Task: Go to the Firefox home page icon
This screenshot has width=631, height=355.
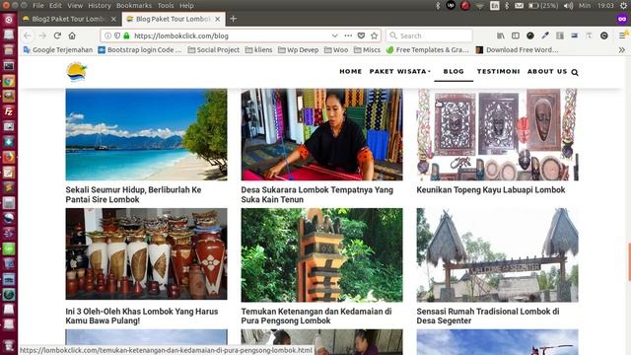Action: pos(72,35)
